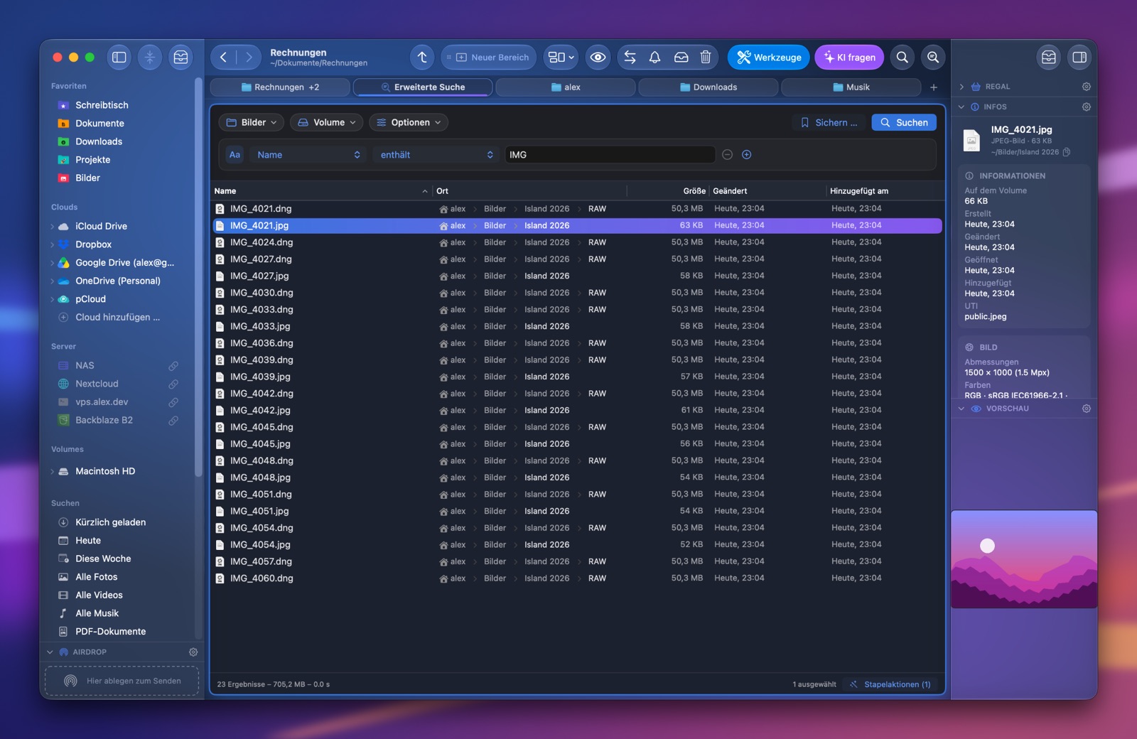This screenshot has height=739, width=1137.
Task: Click the sync arrows icon
Action: 630,58
